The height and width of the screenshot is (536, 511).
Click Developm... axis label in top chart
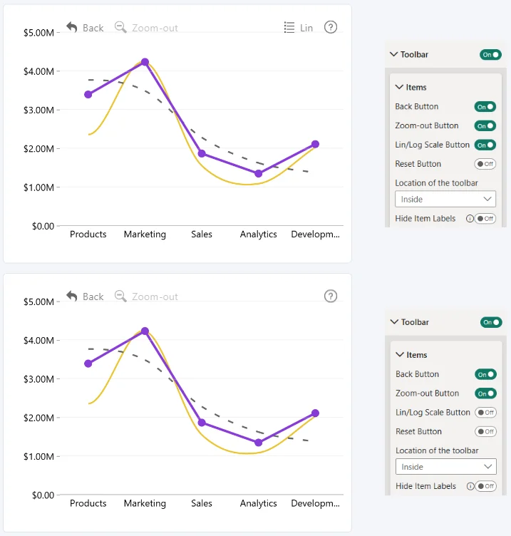pos(315,234)
